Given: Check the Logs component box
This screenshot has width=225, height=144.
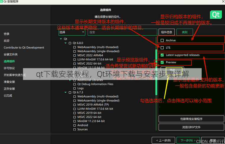Looking at the screenshot, I should [75, 88].
